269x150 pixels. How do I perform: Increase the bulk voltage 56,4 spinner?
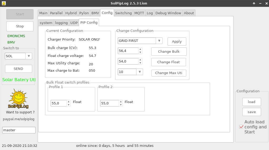[x=140, y=49]
